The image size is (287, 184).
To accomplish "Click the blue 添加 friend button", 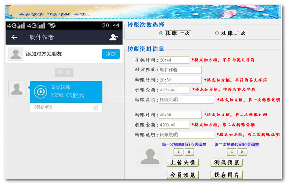I will coord(111,54).
